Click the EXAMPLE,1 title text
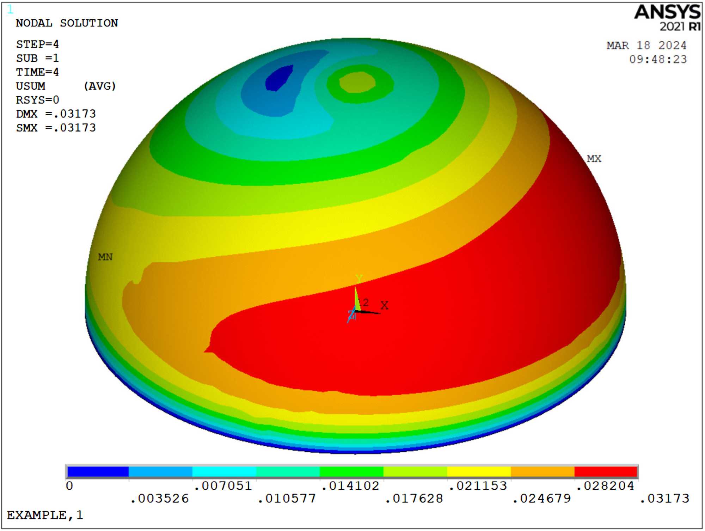The image size is (705, 531). coord(45,515)
